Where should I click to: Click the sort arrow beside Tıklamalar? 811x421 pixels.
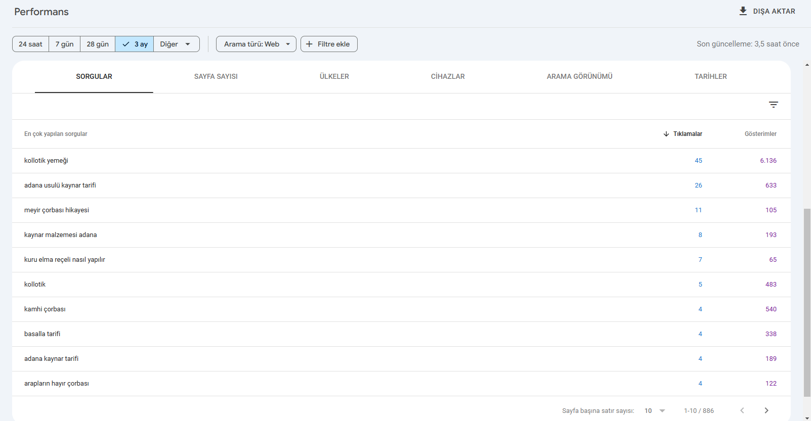(666, 134)
